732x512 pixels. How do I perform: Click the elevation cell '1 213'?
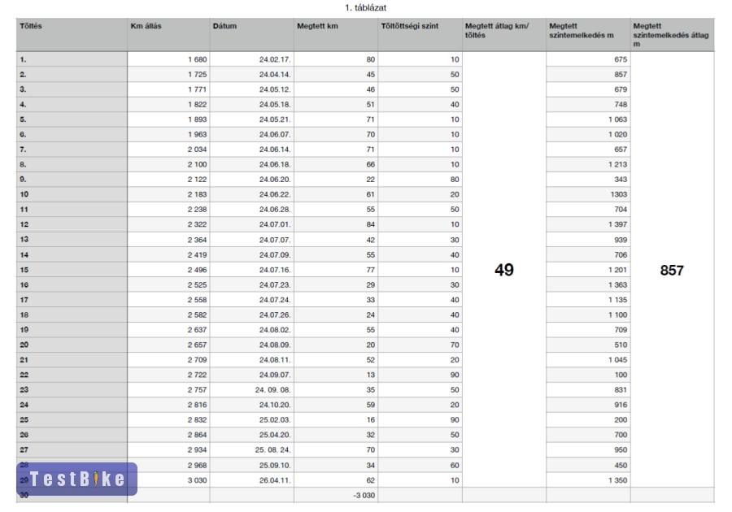tap(588, 164)
